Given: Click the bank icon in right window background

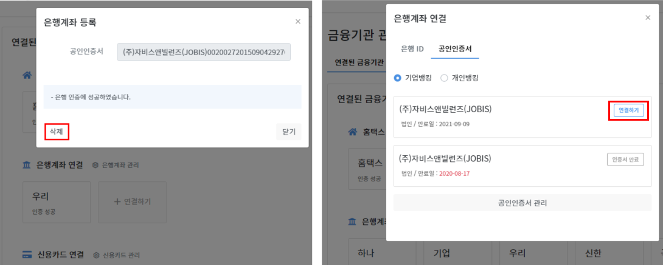Looking at the screenshot, I should click(352, 221).
